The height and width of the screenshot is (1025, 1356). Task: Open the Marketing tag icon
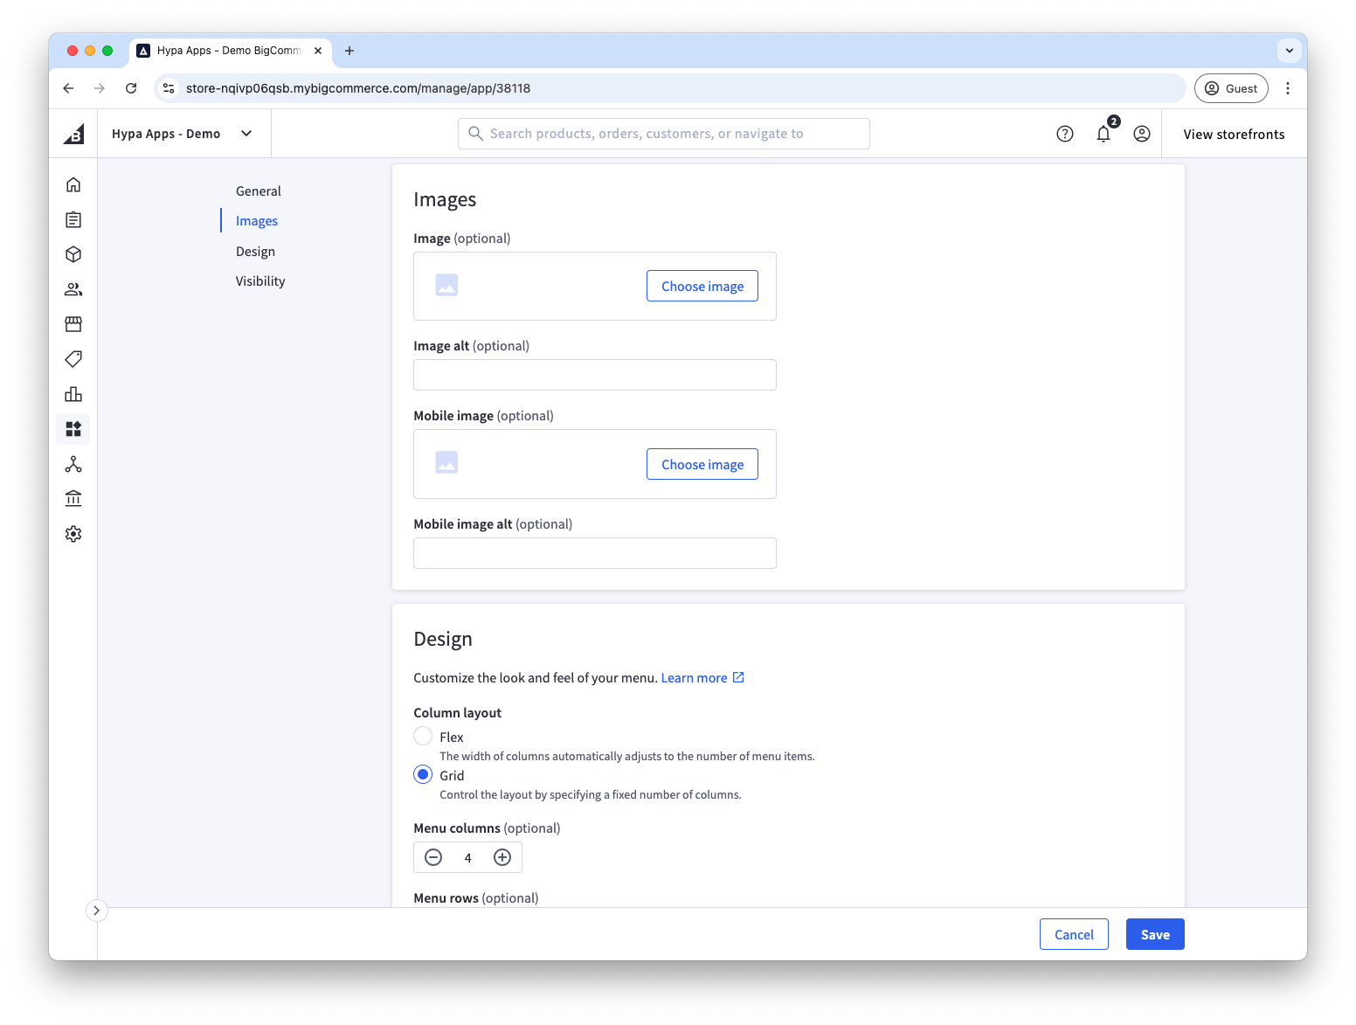coord(73,359)
